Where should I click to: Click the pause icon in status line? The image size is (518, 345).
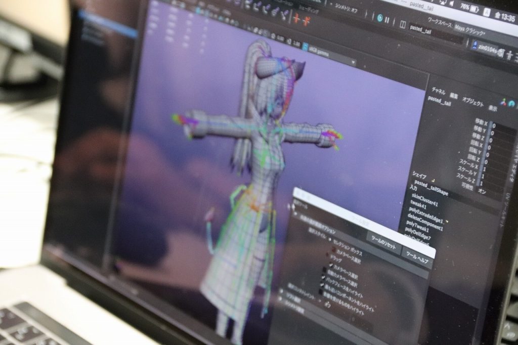[387, 20]
